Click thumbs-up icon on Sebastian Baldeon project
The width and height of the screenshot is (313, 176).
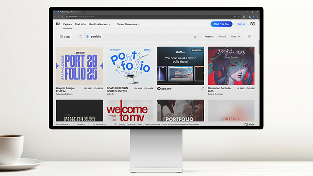coord(86,88)
